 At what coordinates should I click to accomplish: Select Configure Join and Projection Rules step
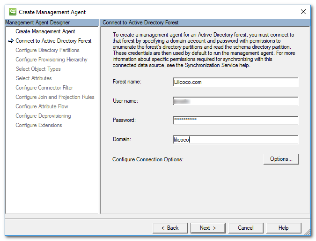[x=55, y=97]
